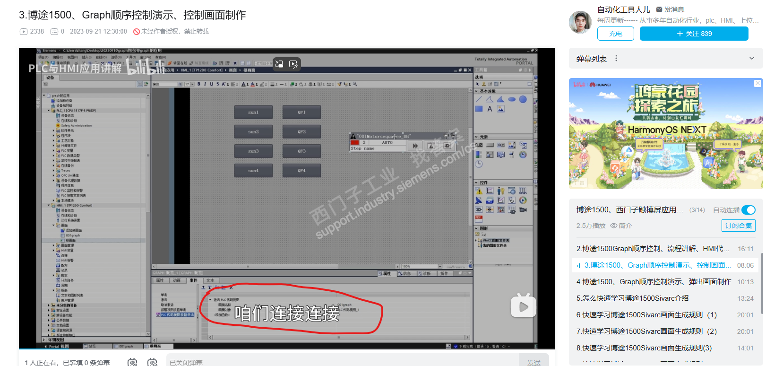Collapse the PLC_1 CPU 1517F-3 tree node
The width and height of the screenshot is (783, 366).
[x=49, y=111]
